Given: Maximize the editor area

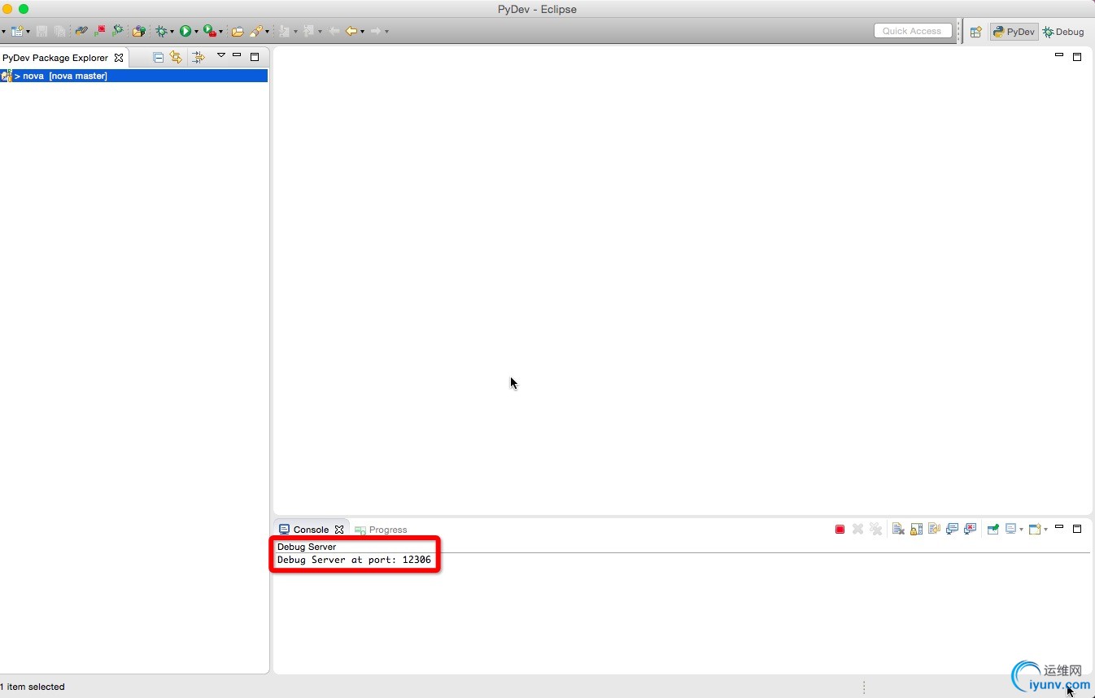Looking at the screenshot, I should 1077,57.
